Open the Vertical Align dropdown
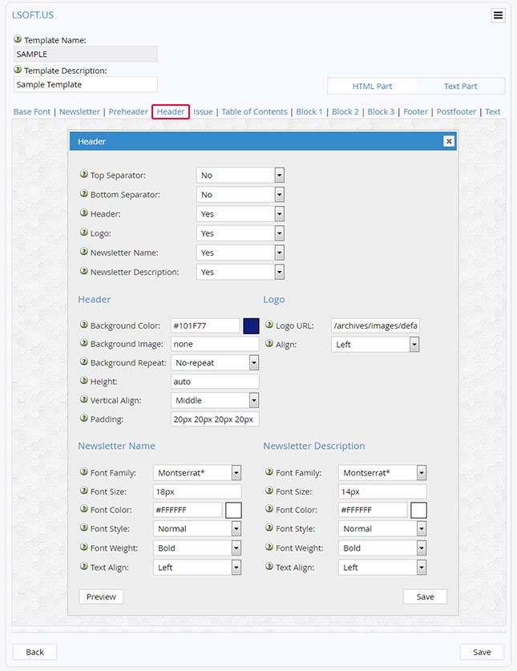 pos(215,401)
